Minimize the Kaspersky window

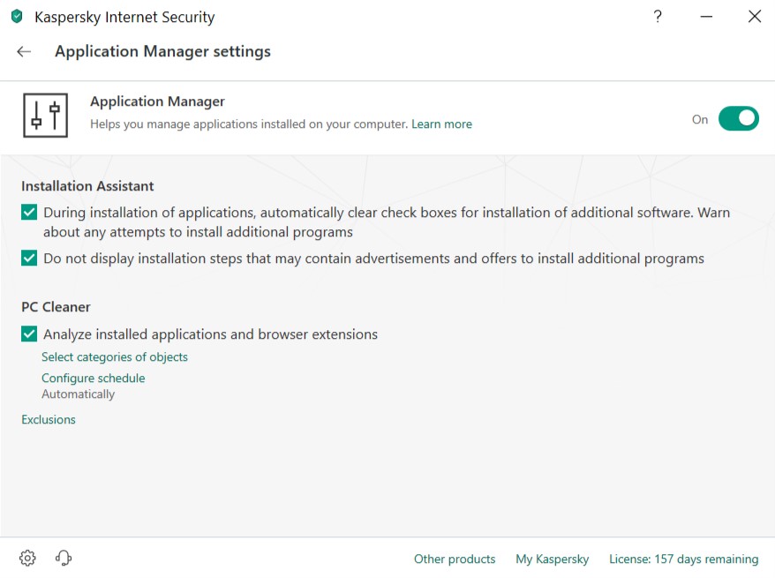tap(706, 17)
